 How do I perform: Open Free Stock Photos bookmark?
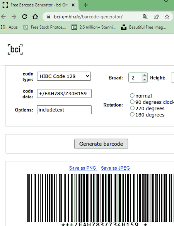tap(44, 27)
